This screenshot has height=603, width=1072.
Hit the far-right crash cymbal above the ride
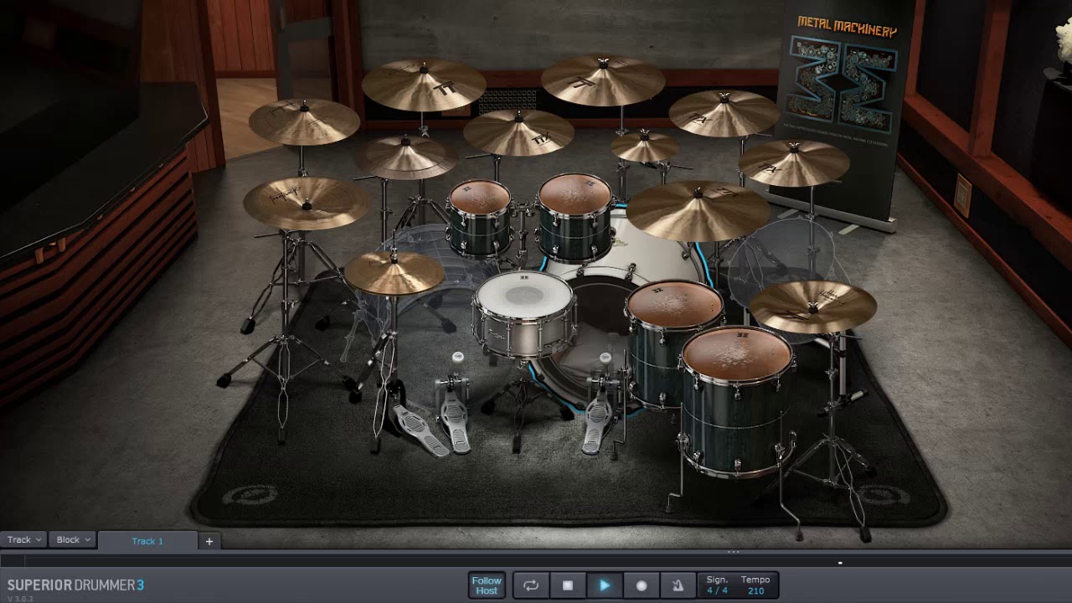coord(794,162)
